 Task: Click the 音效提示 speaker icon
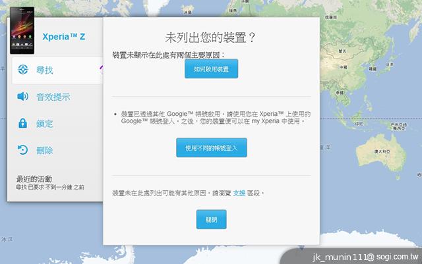[23, 97]
